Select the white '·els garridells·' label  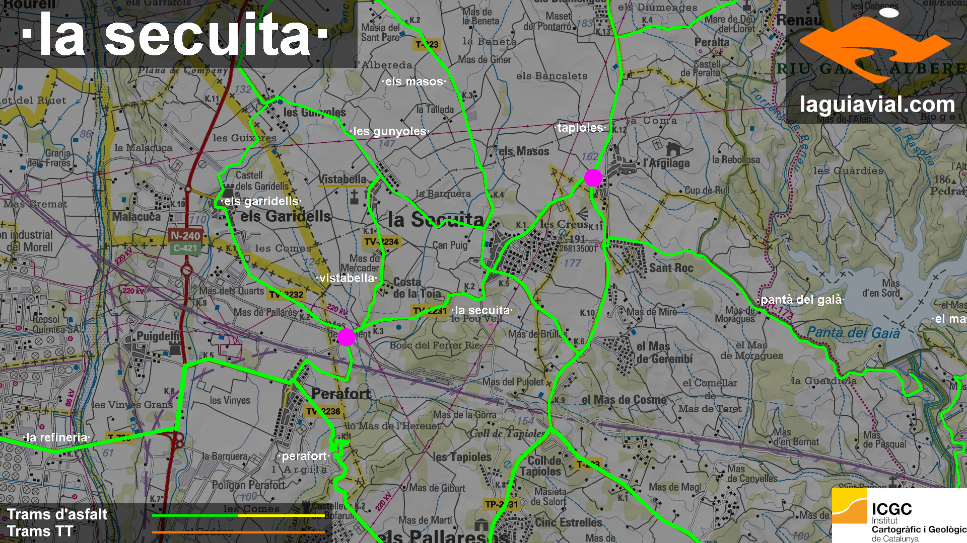coord(261,201)
